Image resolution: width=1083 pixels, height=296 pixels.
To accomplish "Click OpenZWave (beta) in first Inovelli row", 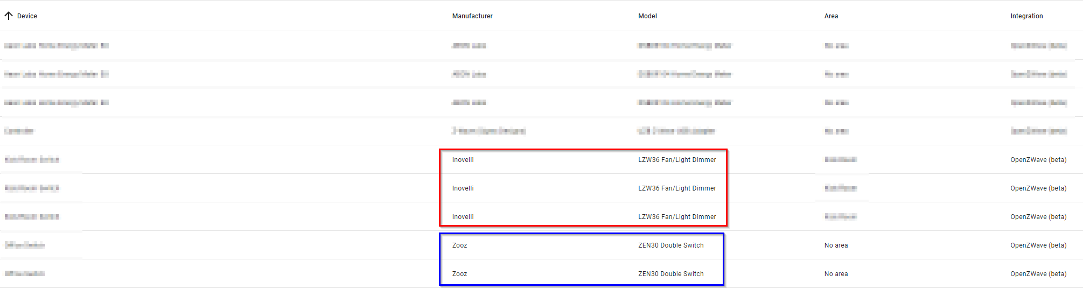I will point(1038,160).
